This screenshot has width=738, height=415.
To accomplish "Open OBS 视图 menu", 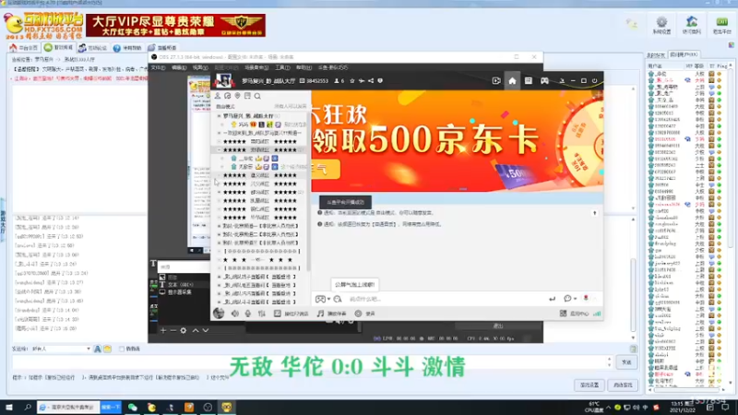I will pyautogui.click(x=200, y=67).
